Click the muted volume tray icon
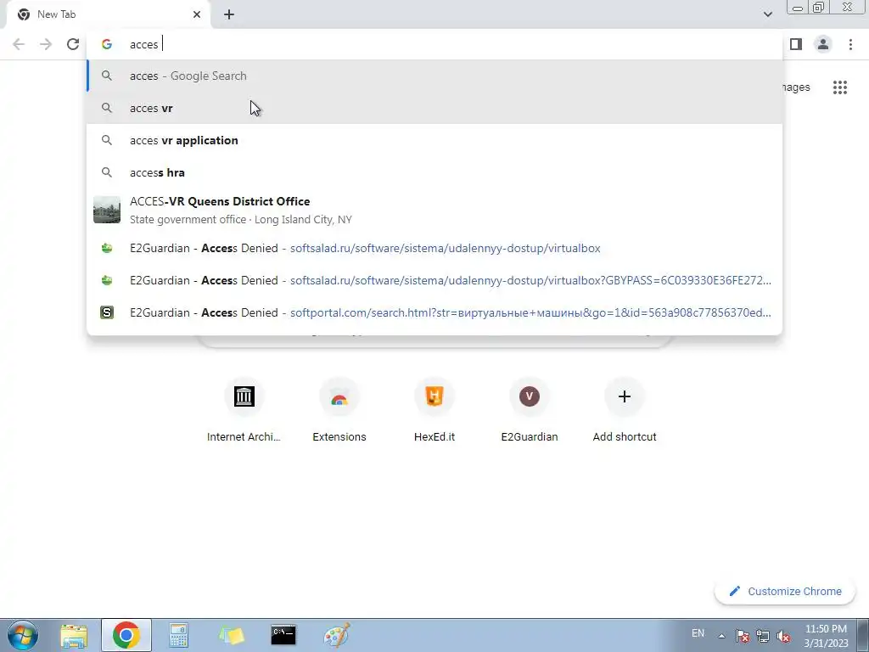Image resolution: width=869 pixels, height=652 pixels. point(783,636)
